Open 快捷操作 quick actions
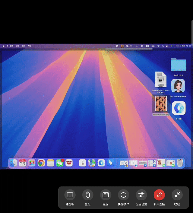The image size is (193, 213). pyautogui.click(x=123, y=195)
